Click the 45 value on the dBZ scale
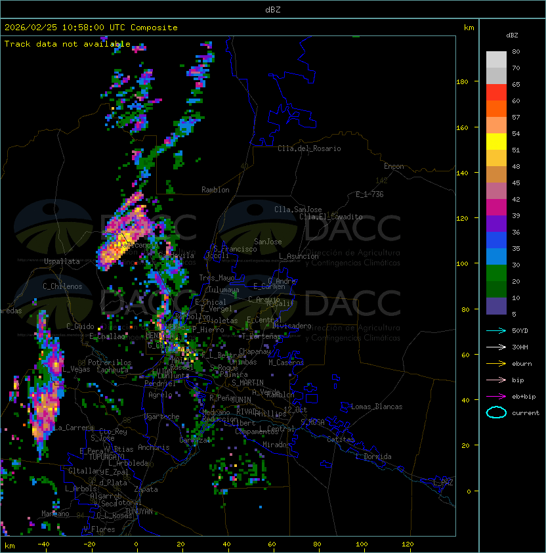 (x=516, y=183)
